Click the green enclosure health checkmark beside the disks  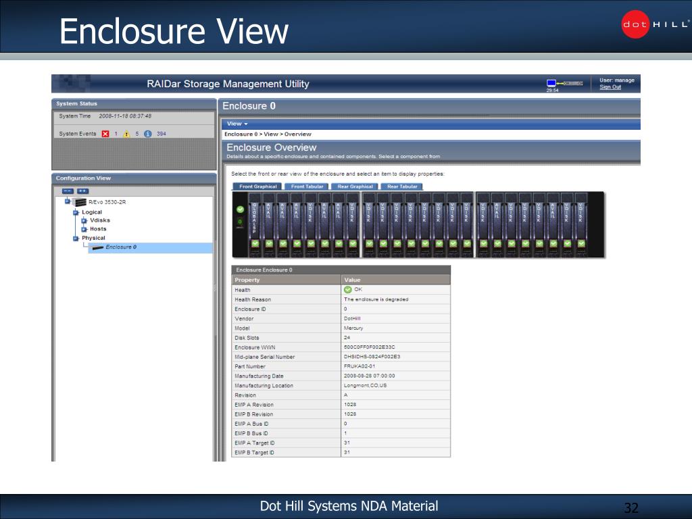(240, 209)
